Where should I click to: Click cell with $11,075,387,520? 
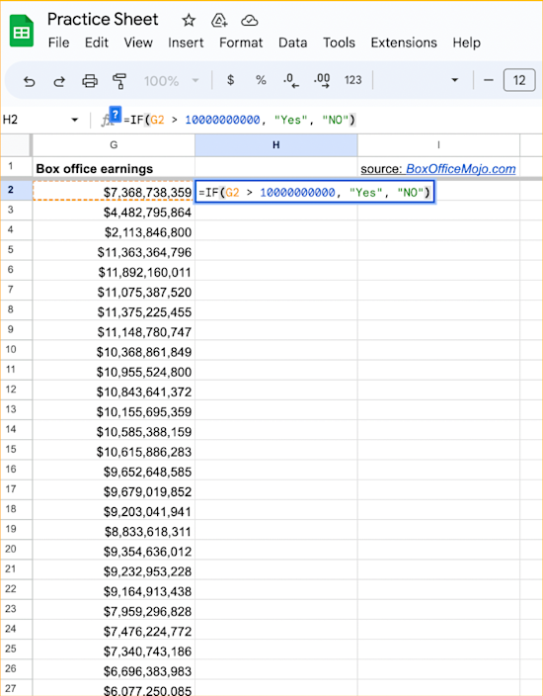point(114,291)
